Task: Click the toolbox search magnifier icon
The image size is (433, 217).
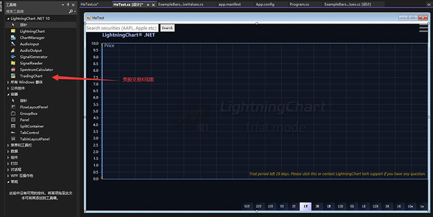Action: pos(71,11)
